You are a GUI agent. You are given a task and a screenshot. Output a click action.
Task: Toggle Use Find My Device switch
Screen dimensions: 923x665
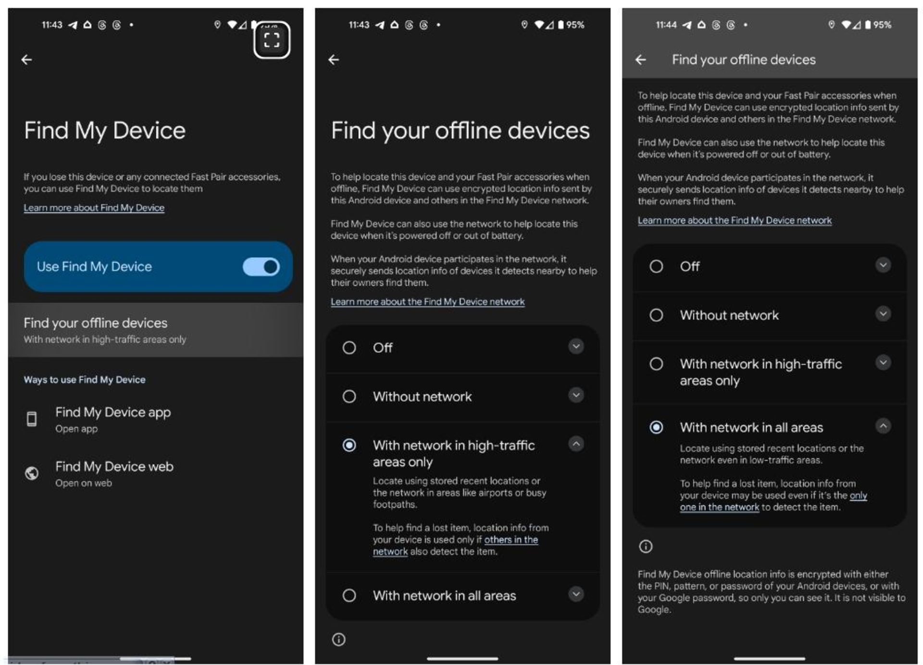[x=261, y=266]
